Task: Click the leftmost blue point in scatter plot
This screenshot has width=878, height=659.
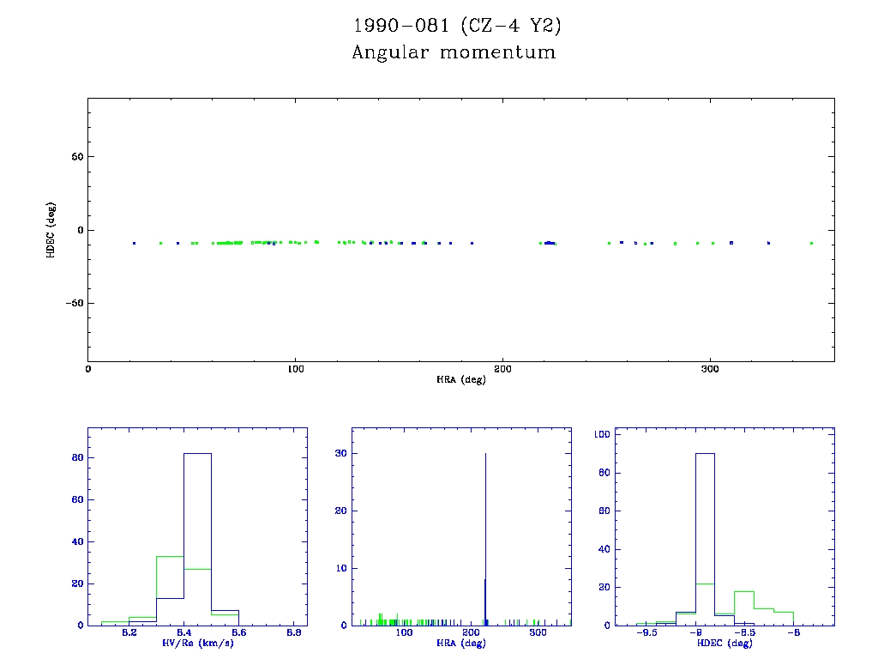Action: [134, 244]
